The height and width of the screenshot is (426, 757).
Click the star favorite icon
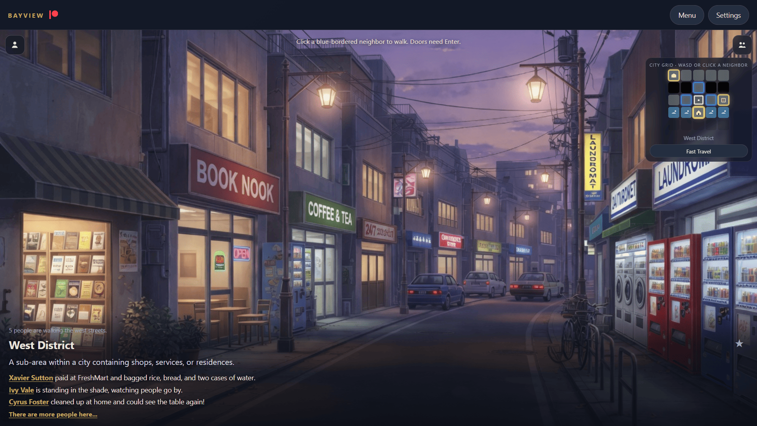coord(739,344)
